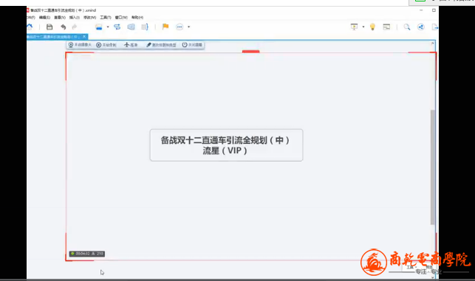Open the presentation mode dropdown arrow

coord(363,27)
